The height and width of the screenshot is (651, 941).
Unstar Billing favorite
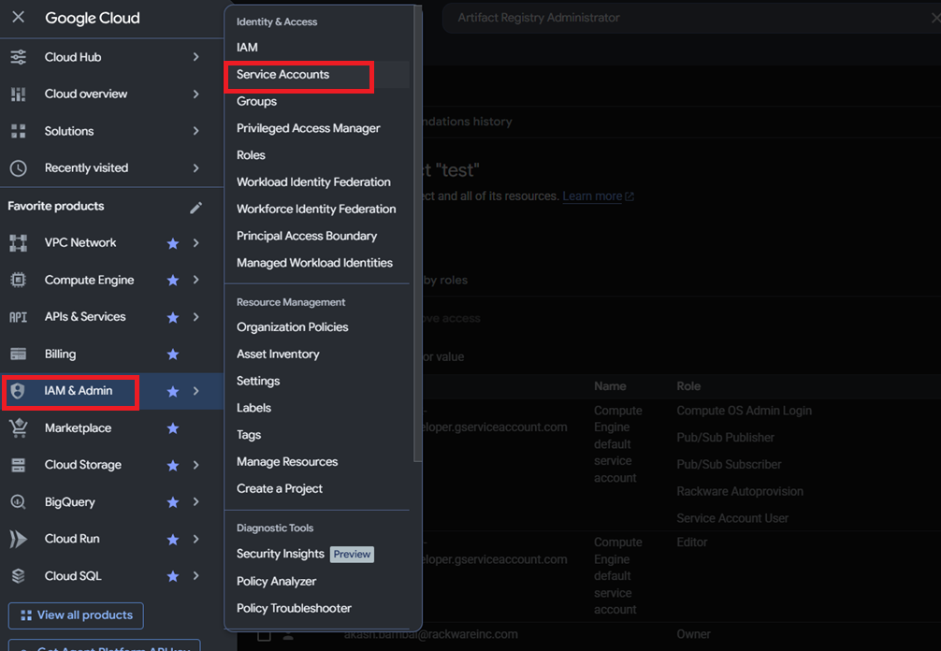point(173,354)
